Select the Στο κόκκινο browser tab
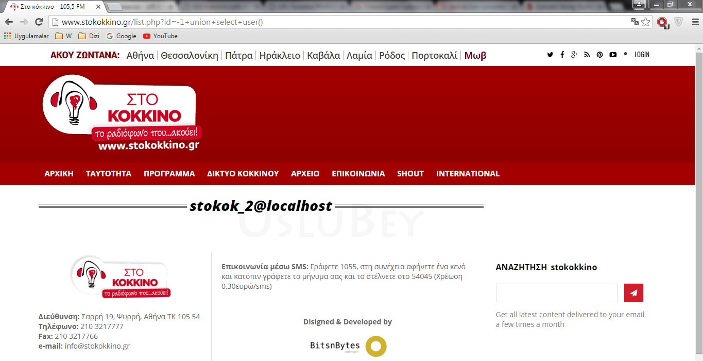703x361 pixels. point(53,6)
